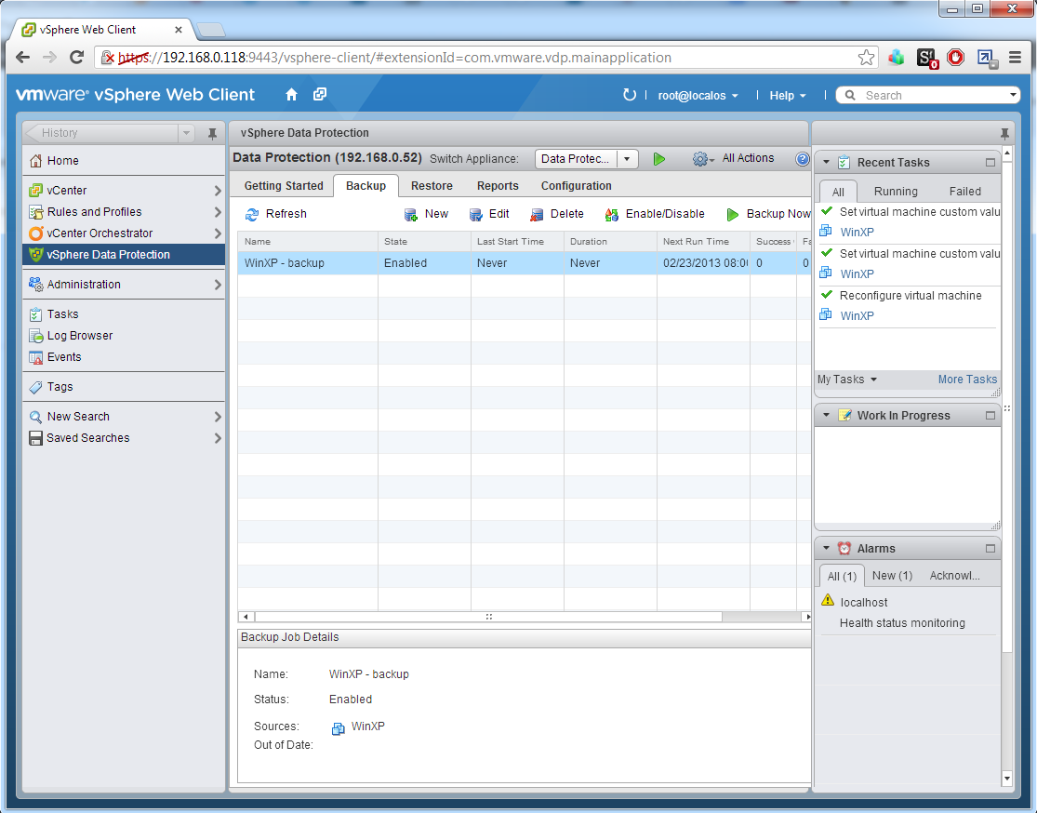Collapse the Alarms panel triangle

tap(826, 549)
